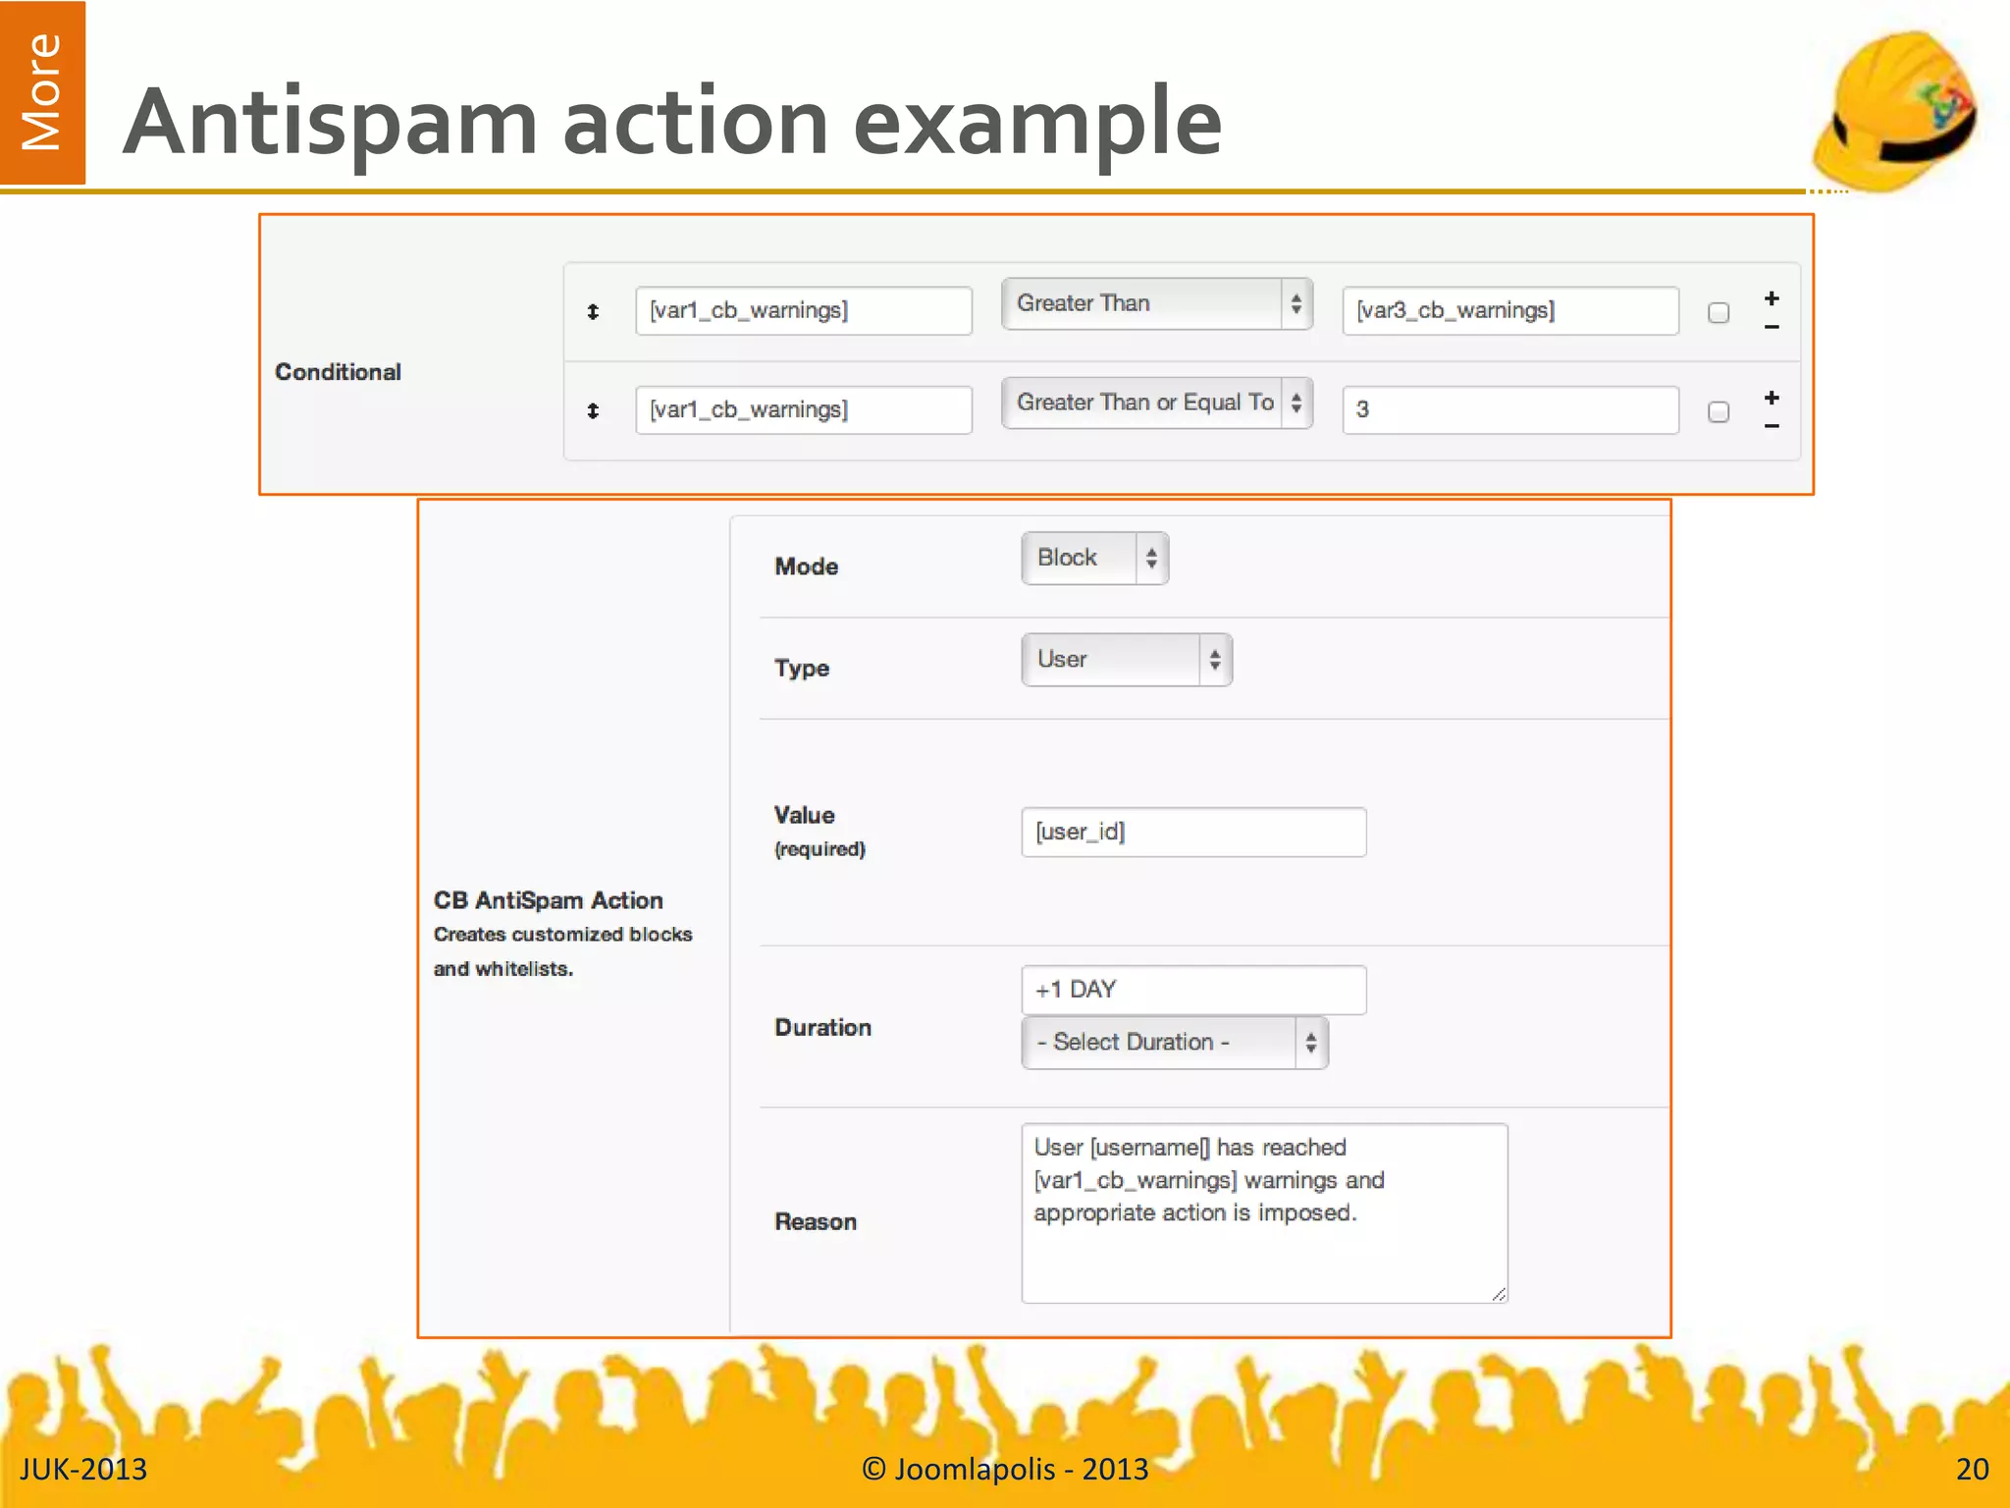Click the Creates customized blocks and whitelists description
The width and height of the screenshot is (2010, 1508).
click(x=563, y=951)
